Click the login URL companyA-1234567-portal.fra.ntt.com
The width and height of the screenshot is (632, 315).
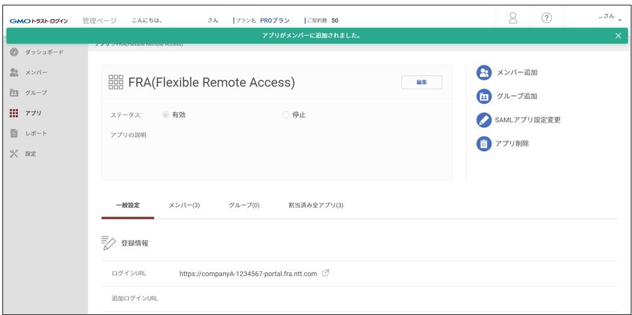tap(249, 274)
